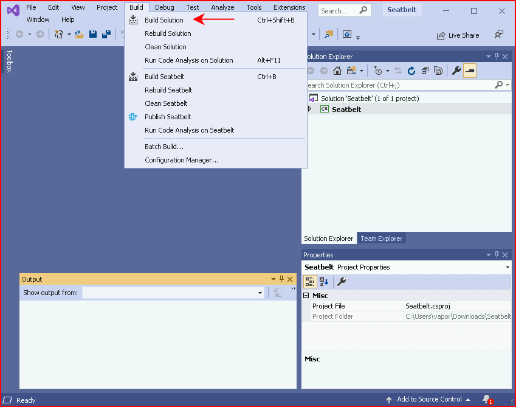Click the New Project toolbar icon
Viewport: 516px width, 407px height.
(58, 34)
